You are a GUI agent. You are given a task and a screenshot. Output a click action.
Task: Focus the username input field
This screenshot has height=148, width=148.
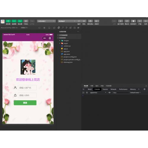[27, 88]
